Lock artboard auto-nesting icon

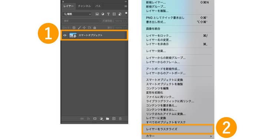(90, 28)
